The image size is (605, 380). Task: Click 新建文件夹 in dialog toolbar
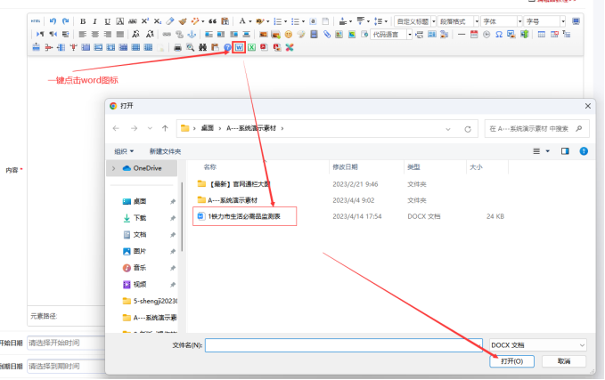(x=165, y=151)
